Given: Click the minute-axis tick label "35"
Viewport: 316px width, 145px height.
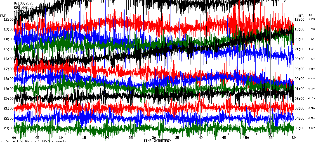Looking at the screenshot, I should [x=177, y=138].
